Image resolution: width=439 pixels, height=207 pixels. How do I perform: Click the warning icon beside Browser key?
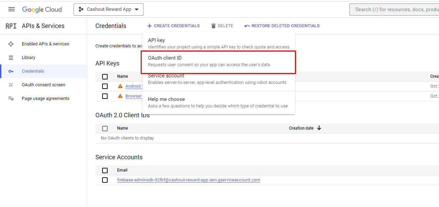[120, 96]
